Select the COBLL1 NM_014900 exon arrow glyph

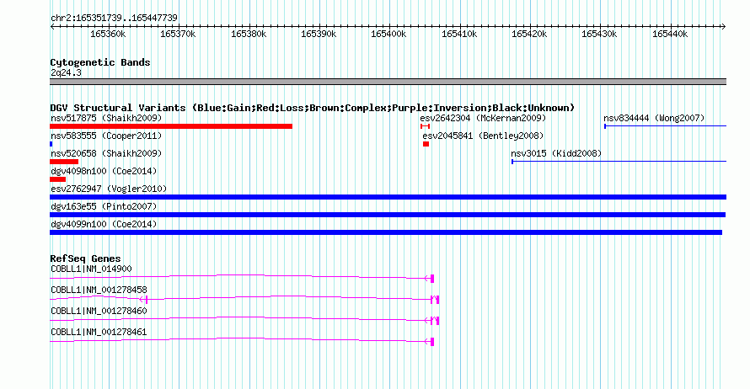pyautogui.click(x=430, y=279)
